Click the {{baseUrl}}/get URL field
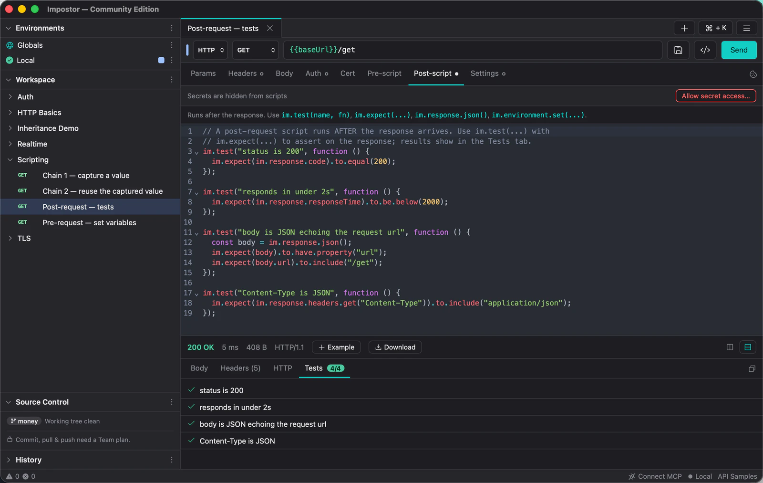The width and height of the screenshot is (763, 483). 473,50
